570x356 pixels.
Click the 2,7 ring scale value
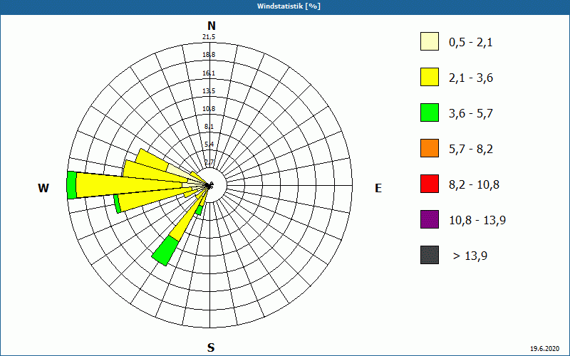(x=209, y=162)
